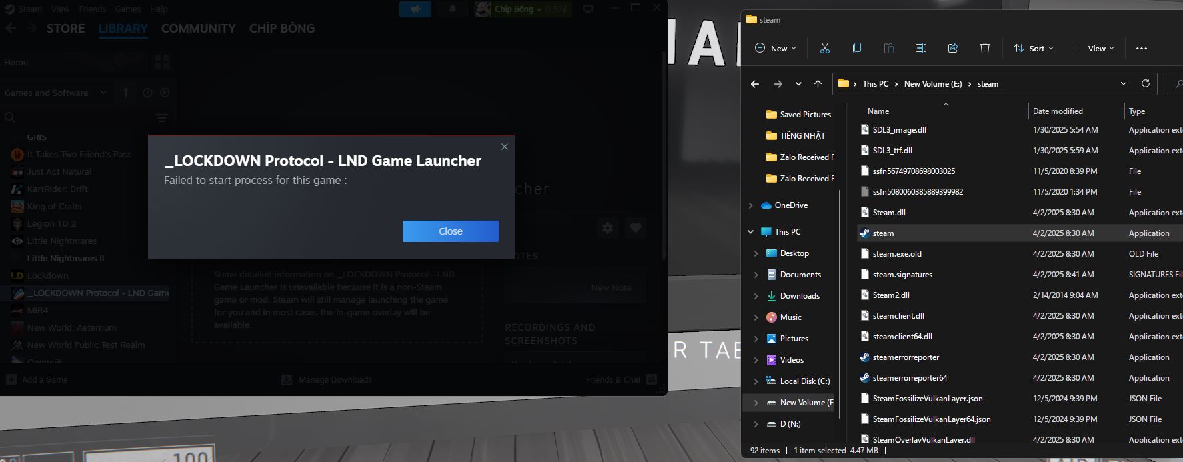Select steamerrorreporter application file
The image size is (1183, 462).
tap(906, 357)
